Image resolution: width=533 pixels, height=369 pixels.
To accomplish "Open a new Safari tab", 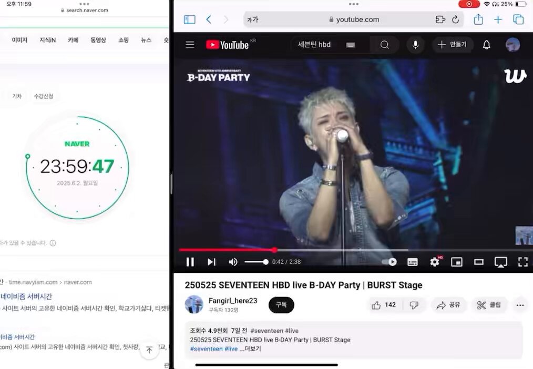I will tap(498, 19).
